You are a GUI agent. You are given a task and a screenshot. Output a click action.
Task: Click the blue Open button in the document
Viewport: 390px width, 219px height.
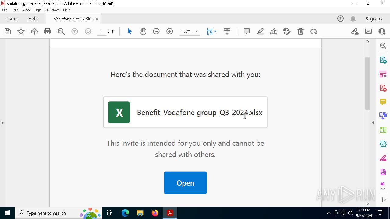point(185,183)
